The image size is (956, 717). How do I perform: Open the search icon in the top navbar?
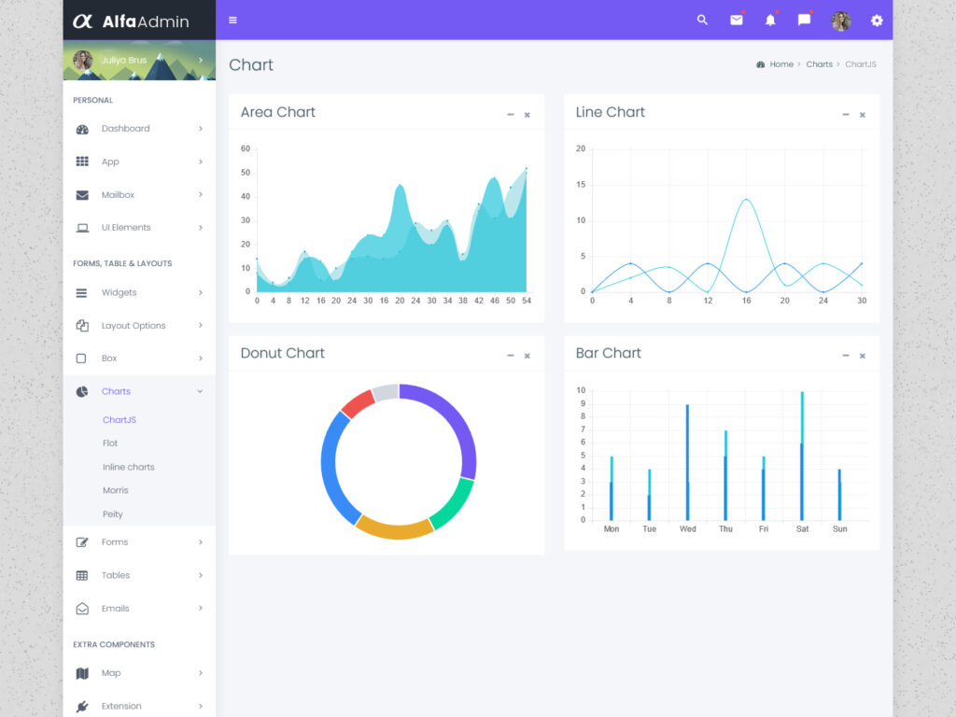tap(702, 20)
